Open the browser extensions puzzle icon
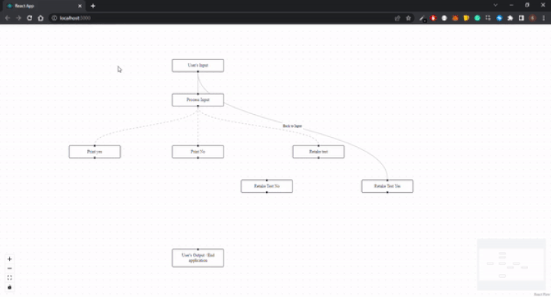Screen dimensions: 551x297 click(510, 18)
